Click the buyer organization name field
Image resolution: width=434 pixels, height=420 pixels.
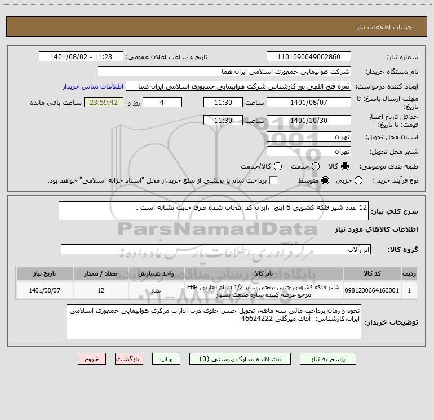pyautogui.click(x=224, y=72)
